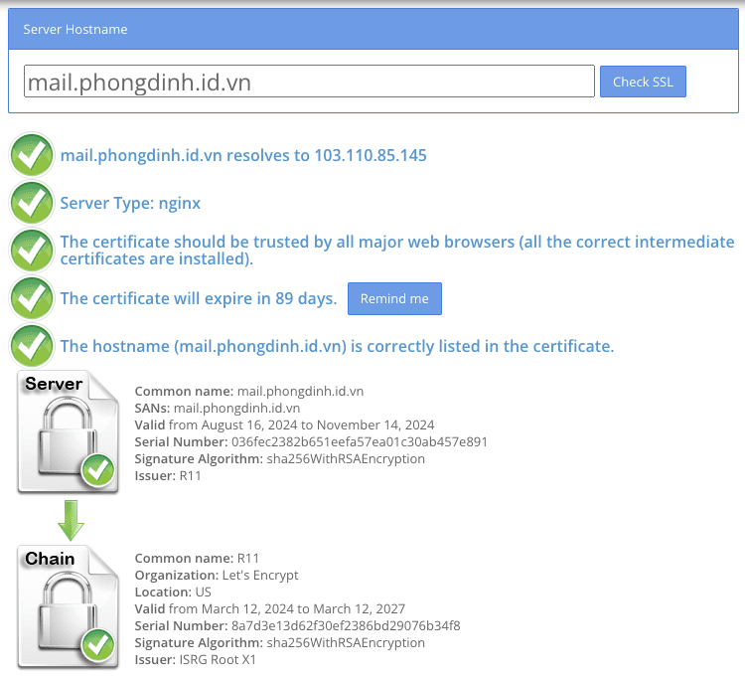
Task: Click 'mail.phongdinh.id.vn resolves to 103.110.85.145' text
Action: pos(243,155)
